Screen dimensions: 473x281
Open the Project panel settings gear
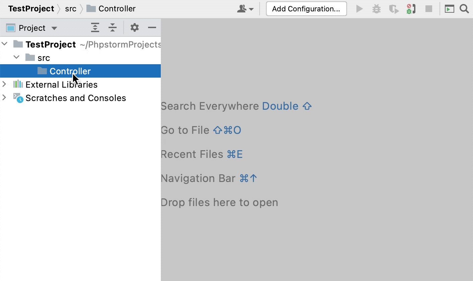(134, 28)
